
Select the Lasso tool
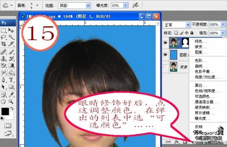click(3, 37)
